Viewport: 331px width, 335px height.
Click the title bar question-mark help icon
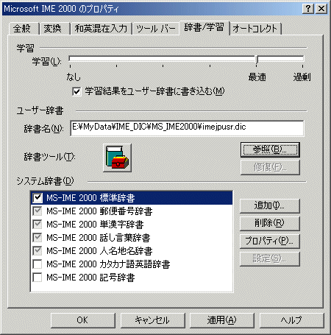click(x=308, y=9)
